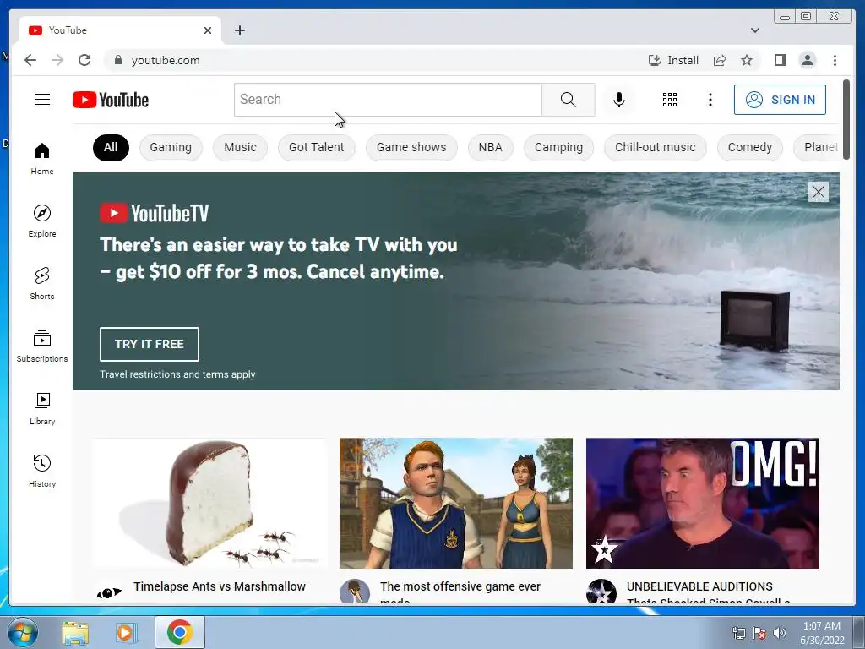Open new browser tab

coord(239,30)
